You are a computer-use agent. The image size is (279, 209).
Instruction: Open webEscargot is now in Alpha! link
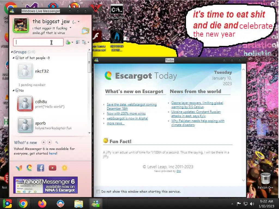tap(128, 118)
